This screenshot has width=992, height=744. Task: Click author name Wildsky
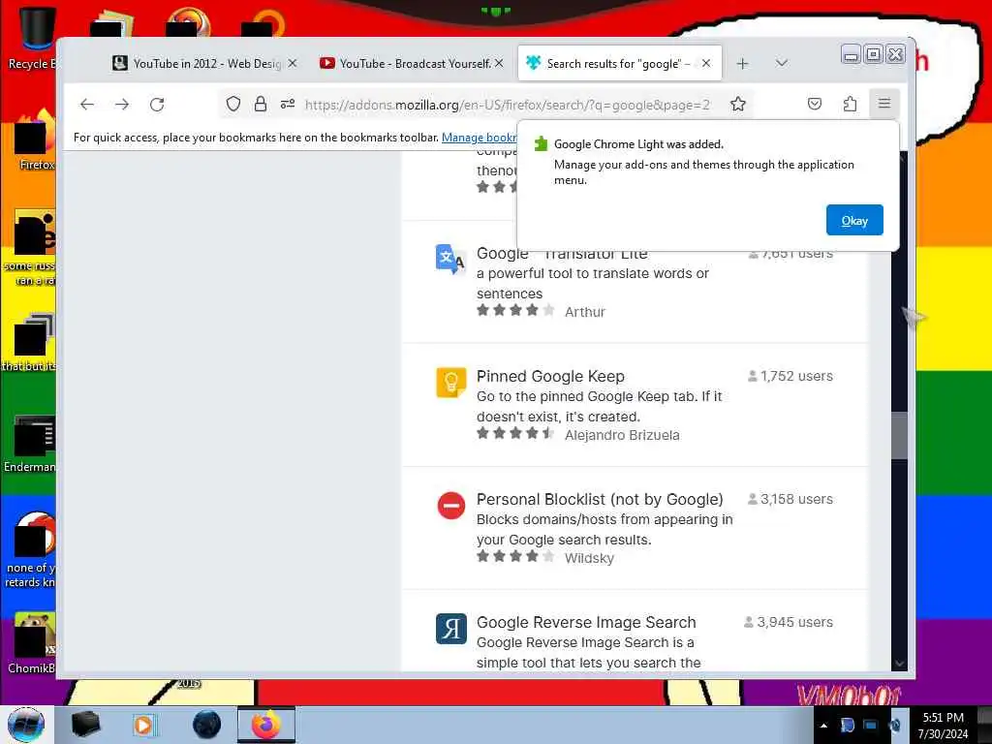point(589,558)
